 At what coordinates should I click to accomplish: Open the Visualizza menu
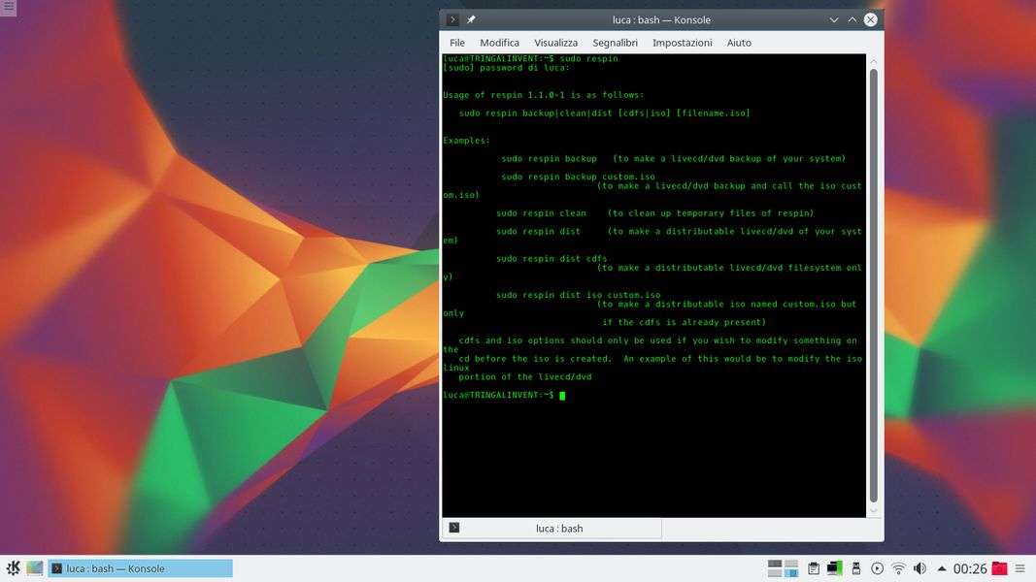[555, 43]
